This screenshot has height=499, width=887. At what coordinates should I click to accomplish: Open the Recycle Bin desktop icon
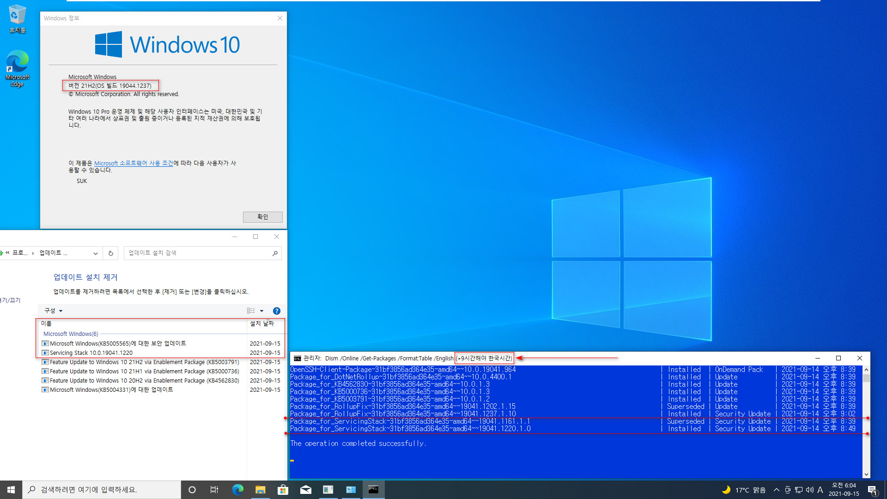18,18
